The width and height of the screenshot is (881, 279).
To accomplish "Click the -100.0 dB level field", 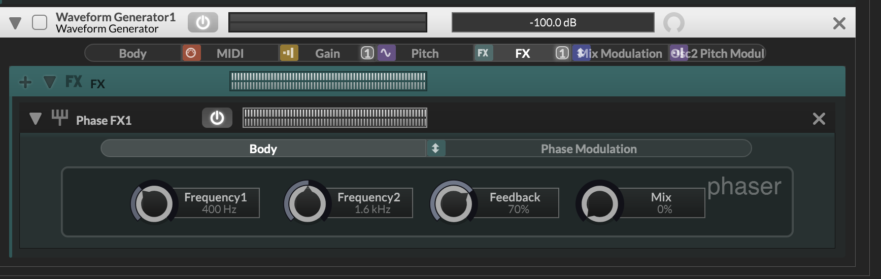I will [553, 23].
